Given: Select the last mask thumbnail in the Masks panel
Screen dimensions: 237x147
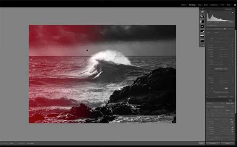Looking at the screenshot, I should pyautogui.click(x=202, y=41).
